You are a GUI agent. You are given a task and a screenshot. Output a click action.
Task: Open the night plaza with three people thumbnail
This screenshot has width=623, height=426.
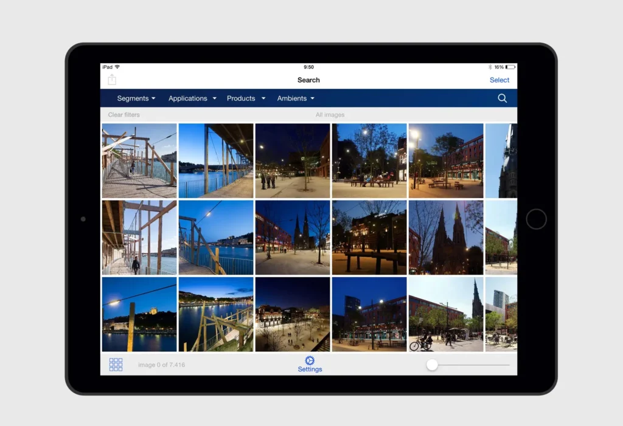(293, 160)
